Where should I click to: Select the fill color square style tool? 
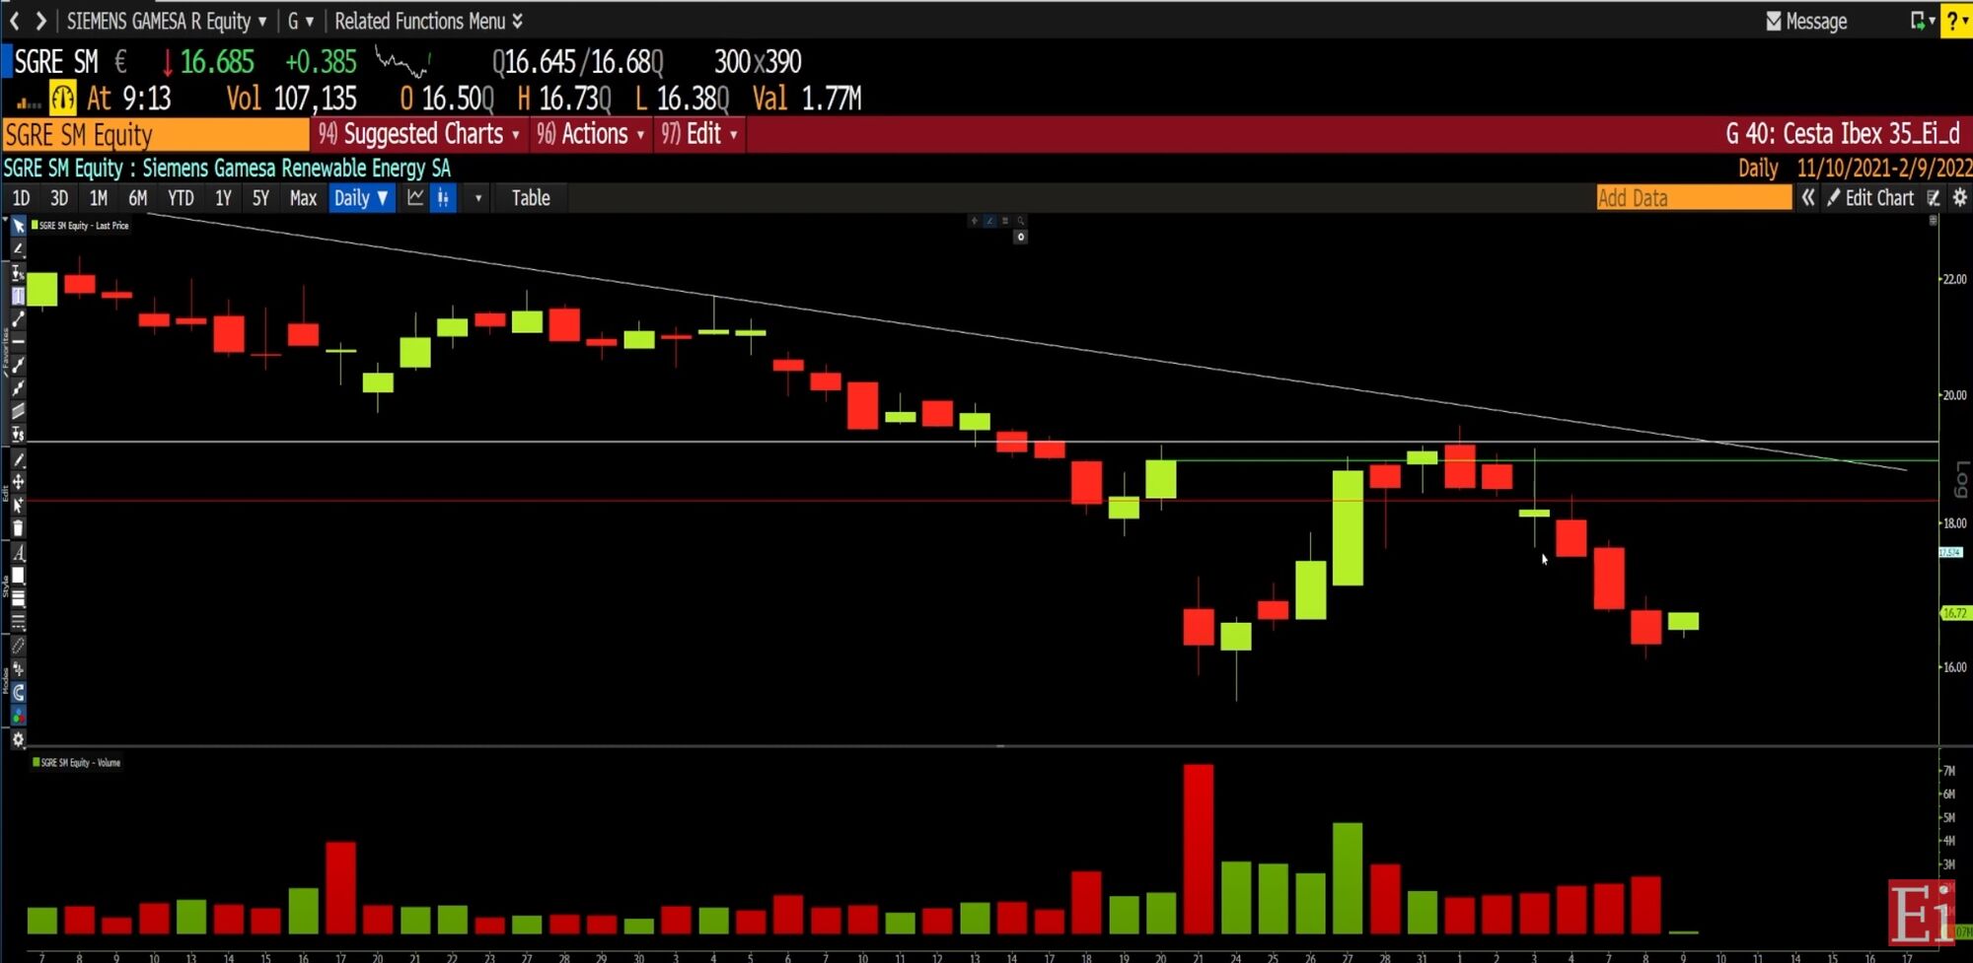pyautogui.click(x=18, y=576)
